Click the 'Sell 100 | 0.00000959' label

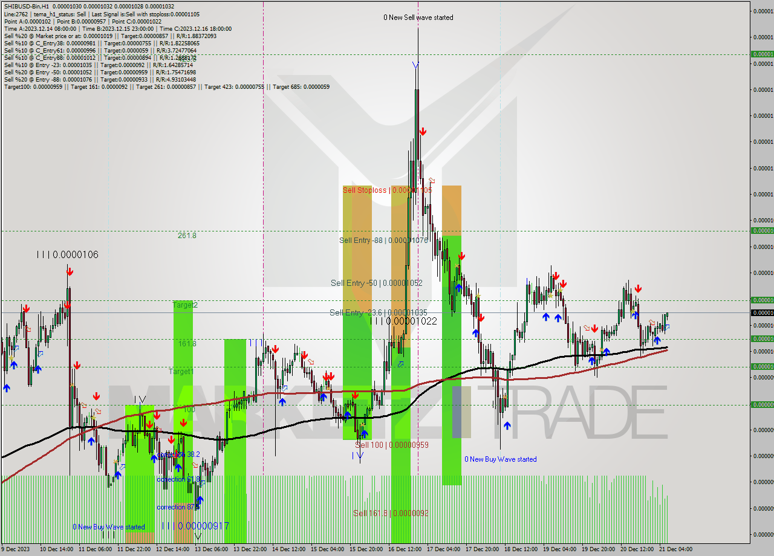coord(392,445)
